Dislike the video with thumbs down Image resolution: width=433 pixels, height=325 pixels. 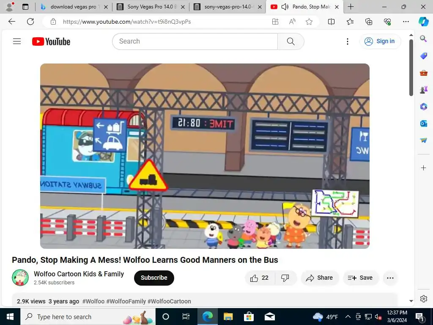tap(285, 278)
